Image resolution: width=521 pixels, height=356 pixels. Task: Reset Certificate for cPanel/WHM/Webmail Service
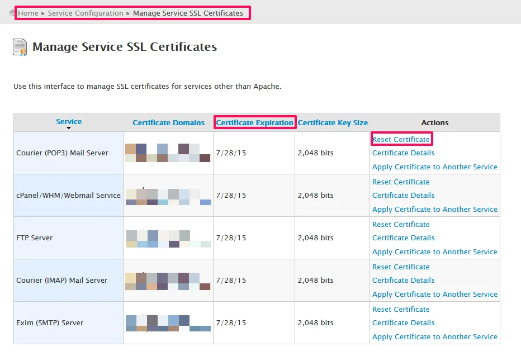[x=401, y=182]
